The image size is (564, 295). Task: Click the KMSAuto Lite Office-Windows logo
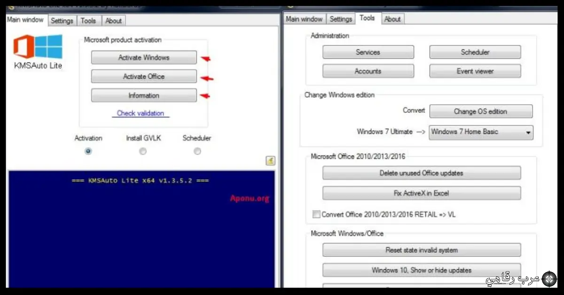coord(38,47)
